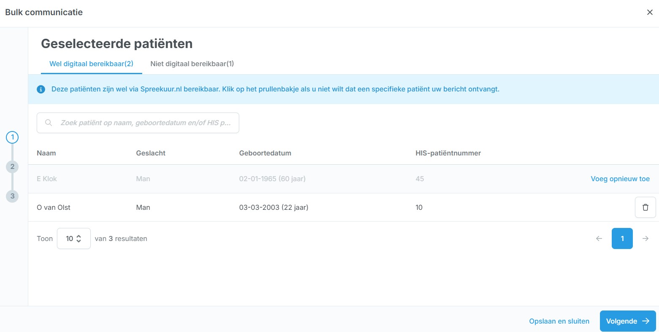This screenshot has height=332, width=659.
Task: Click Man in the O van Olst row
Action: point(143,207)
